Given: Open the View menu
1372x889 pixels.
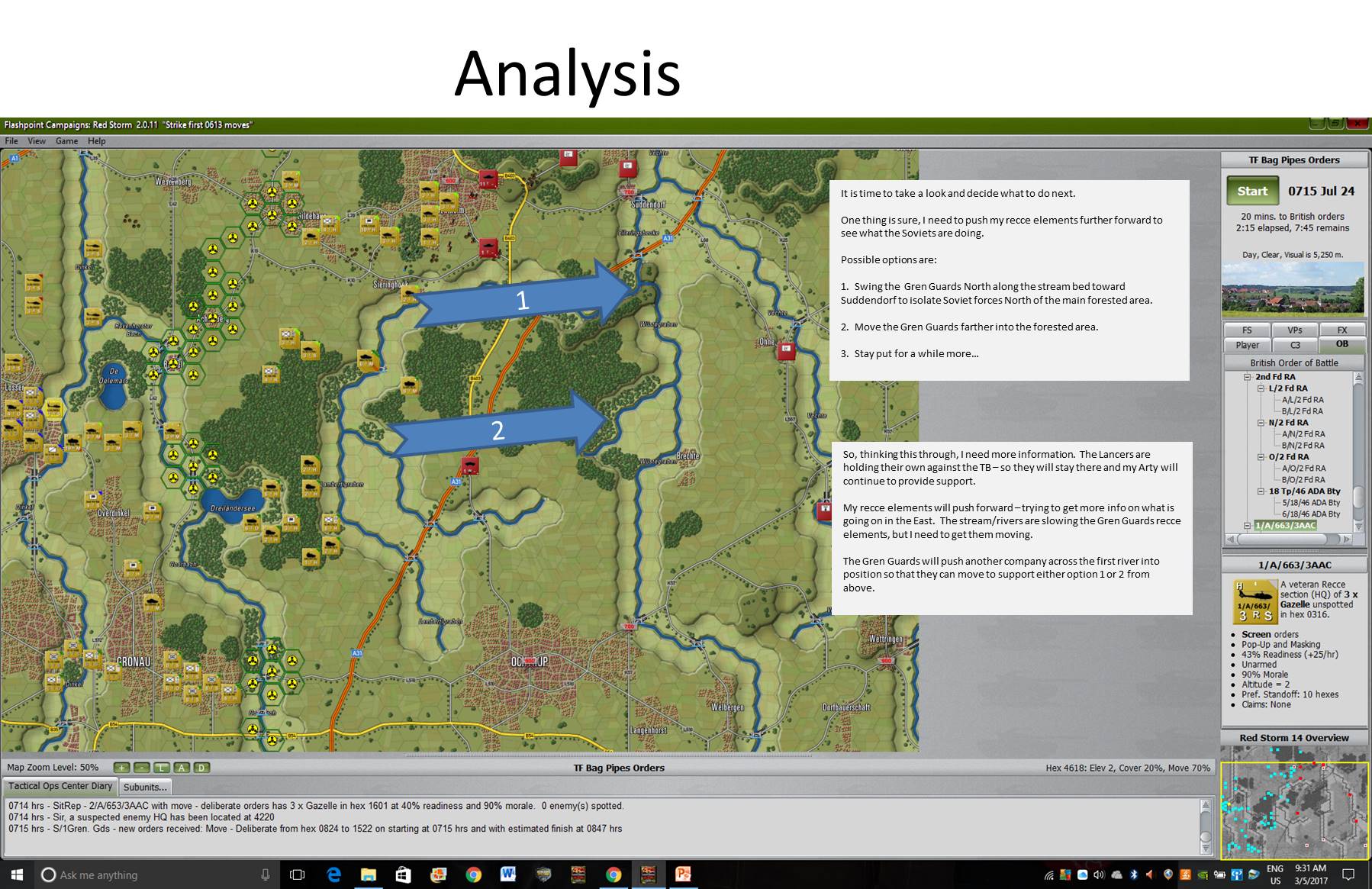Looking at the screenshot, I should [37, 141].
